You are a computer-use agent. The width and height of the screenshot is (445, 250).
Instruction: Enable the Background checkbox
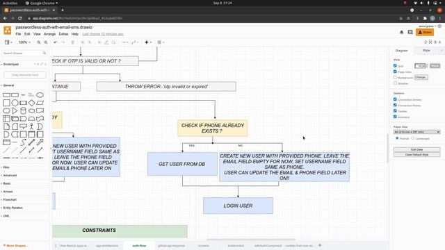pyautogui.click(x=395, y=77)
